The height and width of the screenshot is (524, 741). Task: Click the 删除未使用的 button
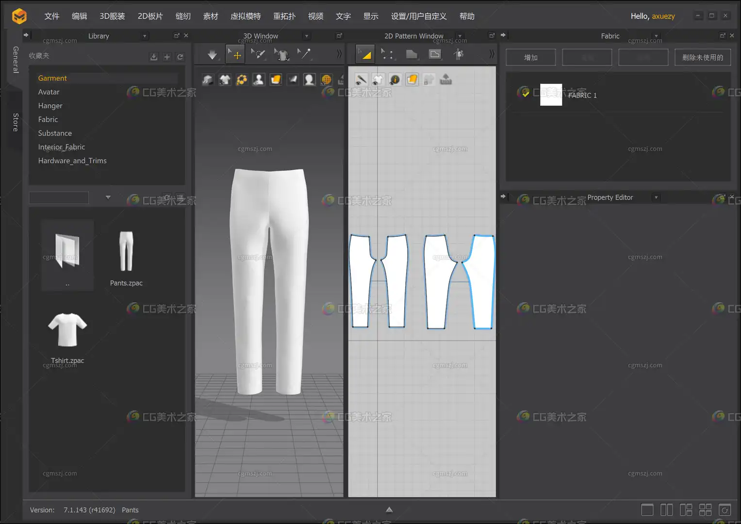pyautogui.click(x=702, y=57)
